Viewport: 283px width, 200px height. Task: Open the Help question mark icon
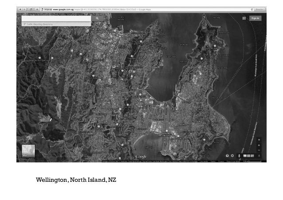(227, 156)
